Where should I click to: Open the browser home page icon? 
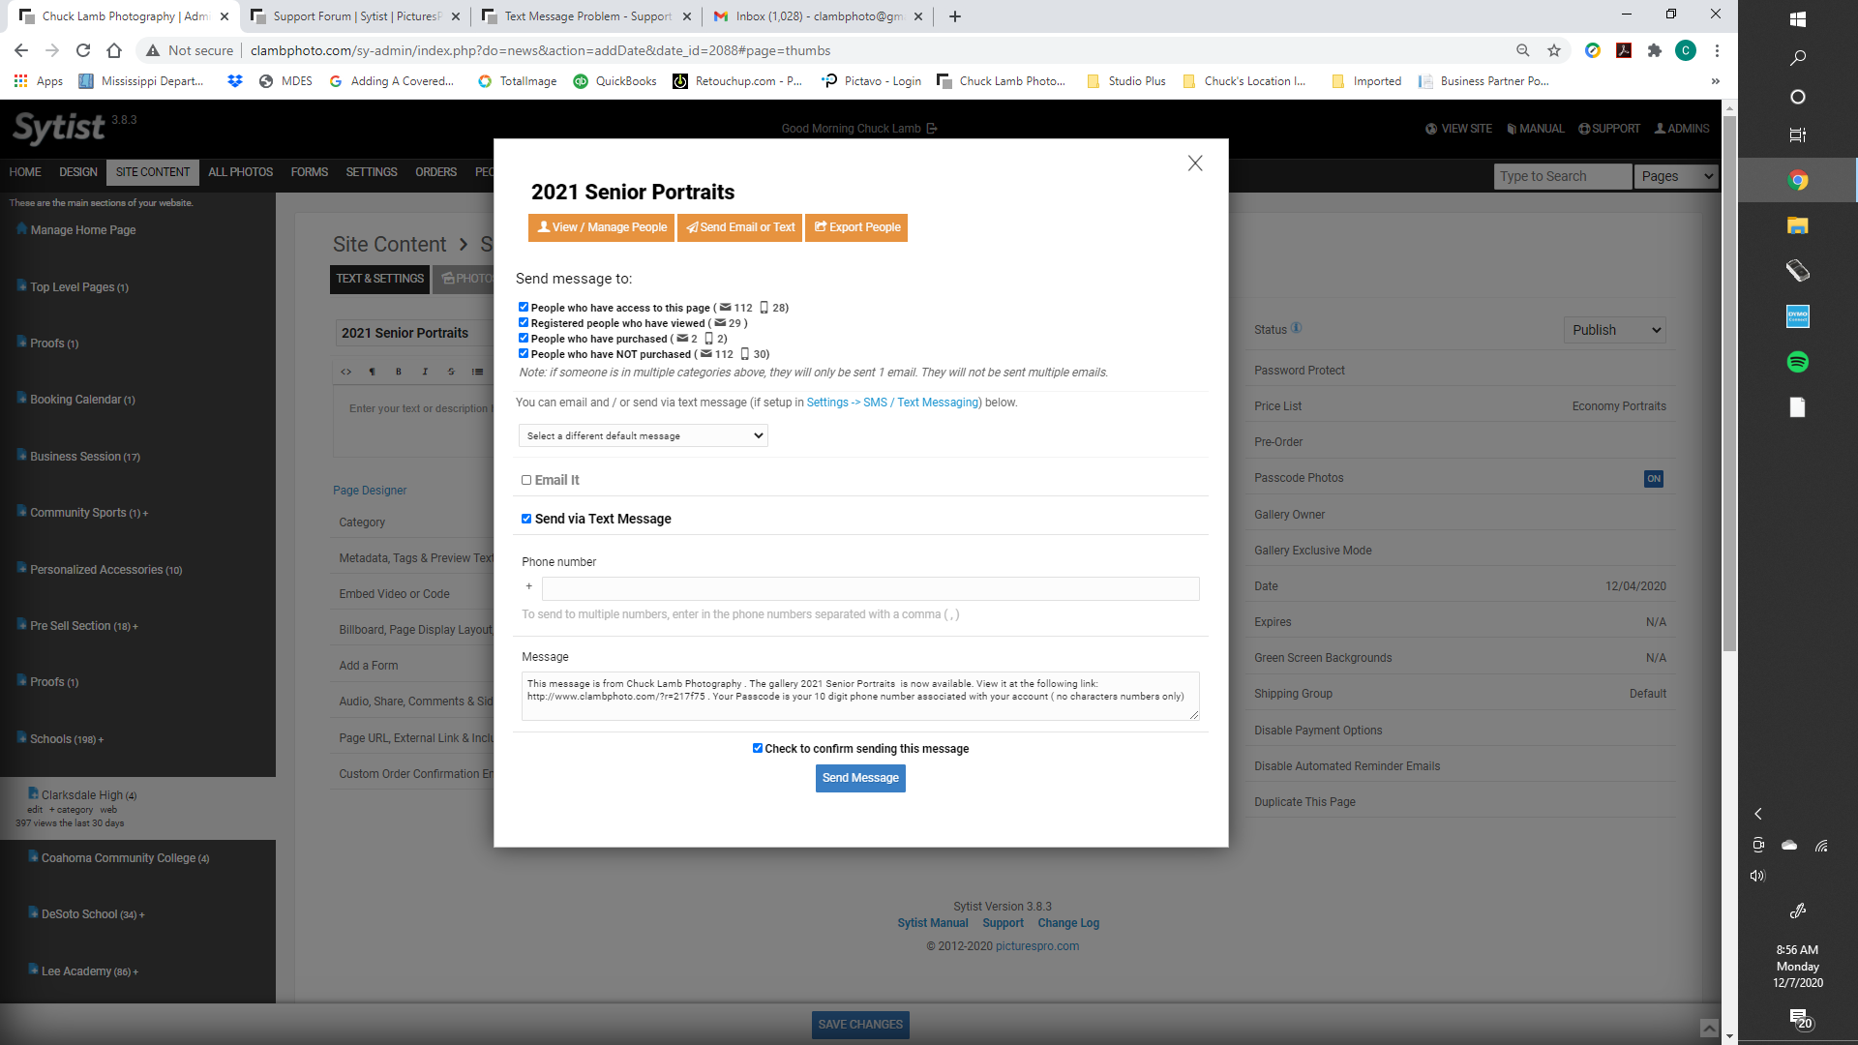(114, 50)
